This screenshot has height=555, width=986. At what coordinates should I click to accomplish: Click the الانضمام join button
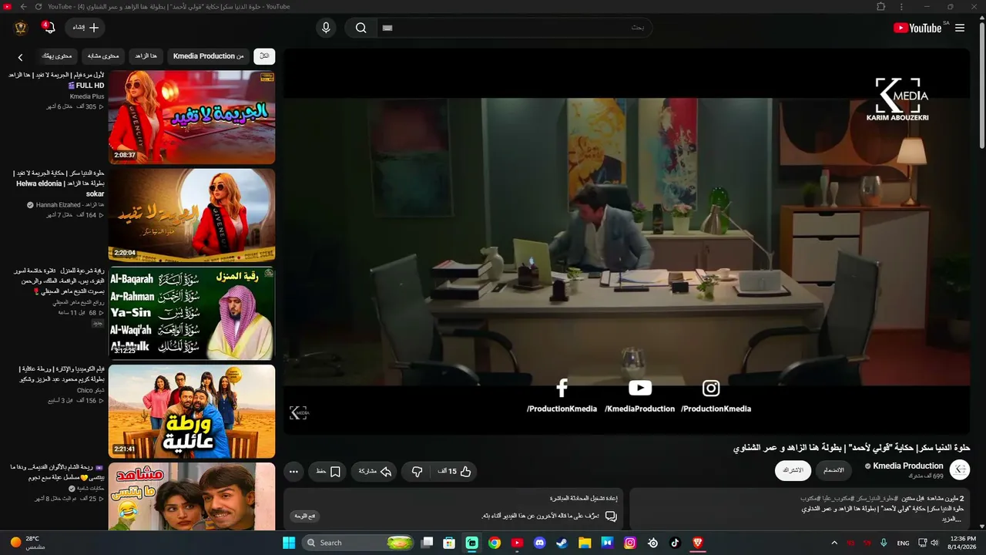coord(833,470)
